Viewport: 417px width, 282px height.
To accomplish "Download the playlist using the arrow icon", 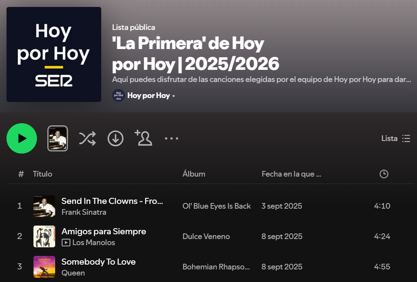I will [116, 138].
